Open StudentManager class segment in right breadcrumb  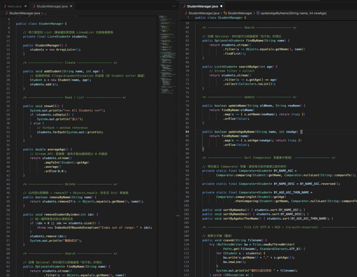(240, 13)
